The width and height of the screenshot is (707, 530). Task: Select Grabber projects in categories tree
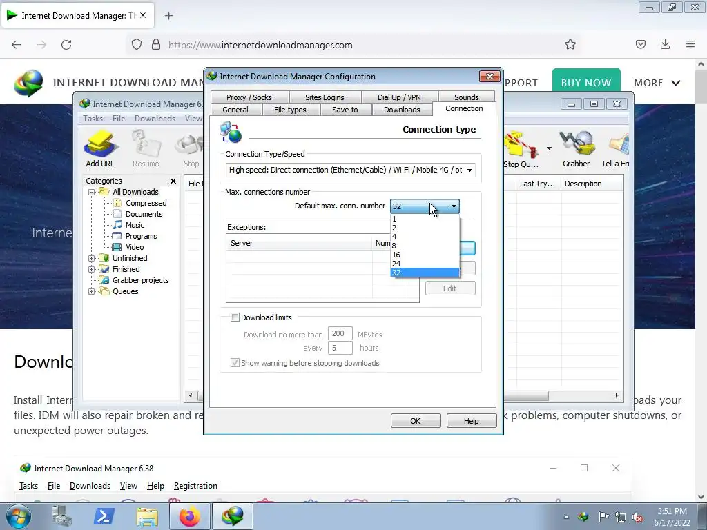coord(140,280)
